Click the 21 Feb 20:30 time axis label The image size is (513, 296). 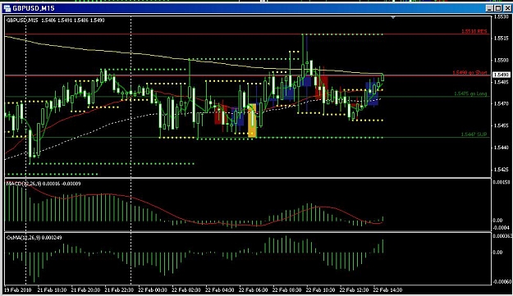(x=85, y=289)
